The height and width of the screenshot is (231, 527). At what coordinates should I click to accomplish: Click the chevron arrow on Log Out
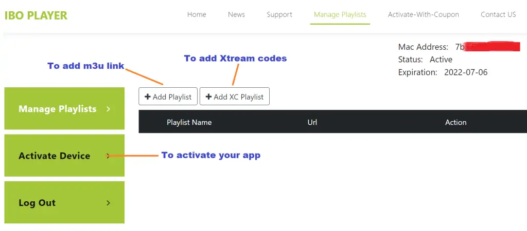click(x=108, y=203)
